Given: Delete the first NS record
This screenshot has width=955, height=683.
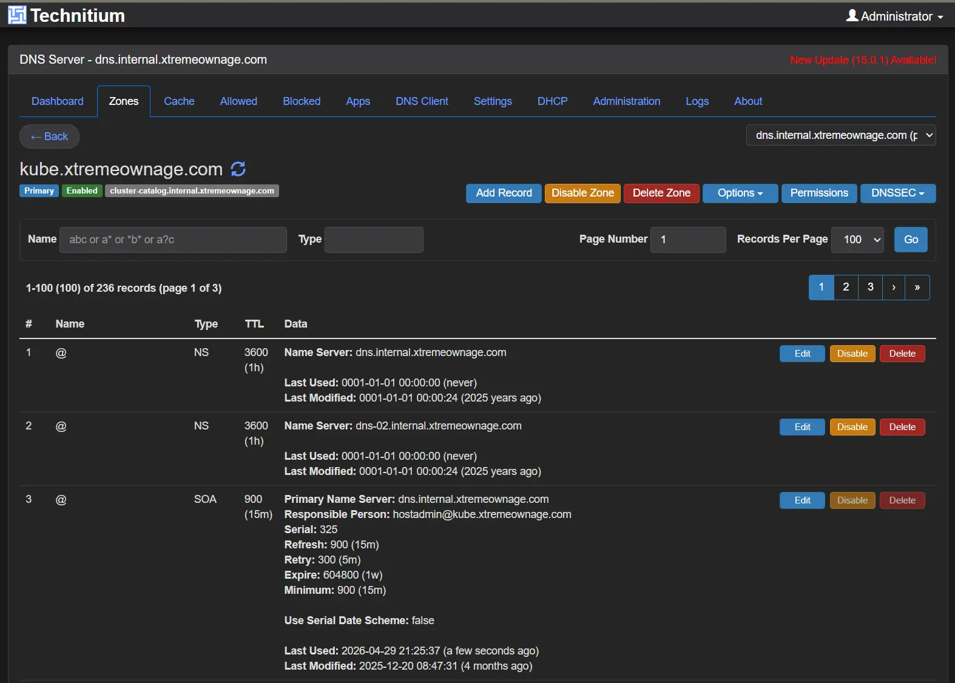Looking at the screenshot, I should [902, 354].
